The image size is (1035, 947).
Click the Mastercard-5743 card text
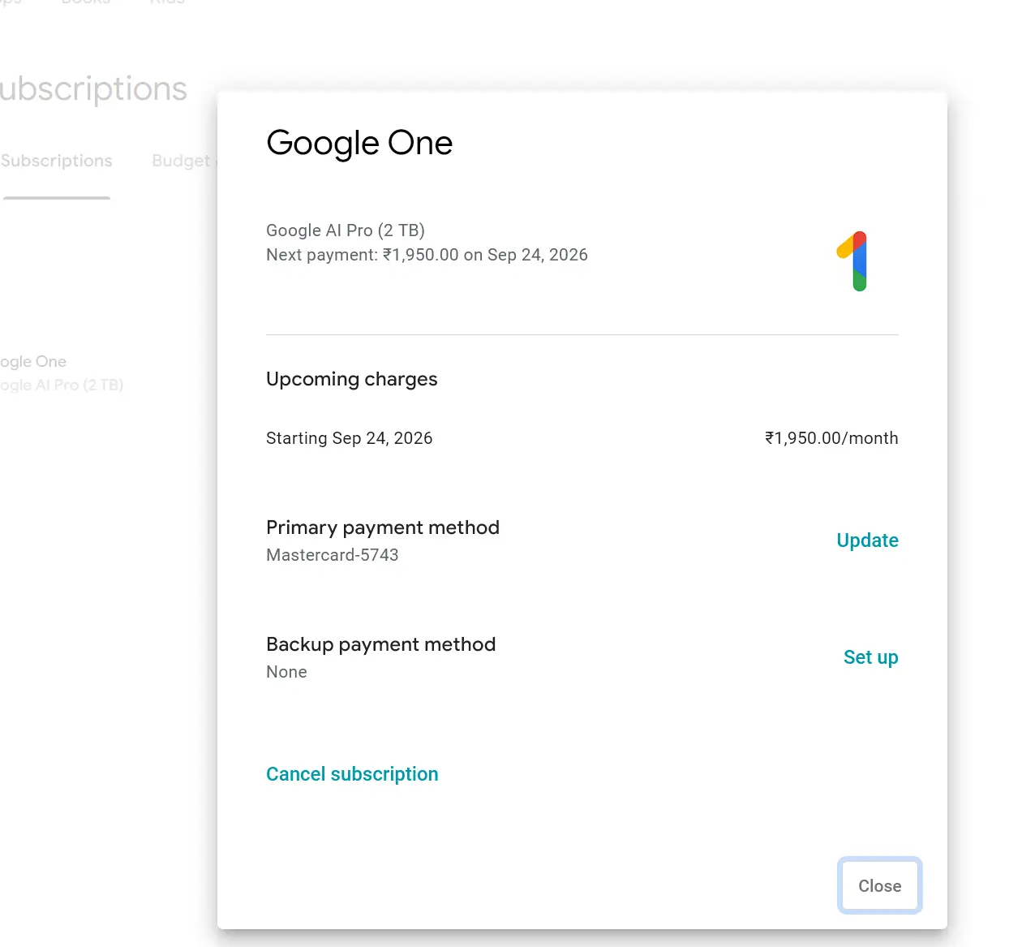point(333,555)
